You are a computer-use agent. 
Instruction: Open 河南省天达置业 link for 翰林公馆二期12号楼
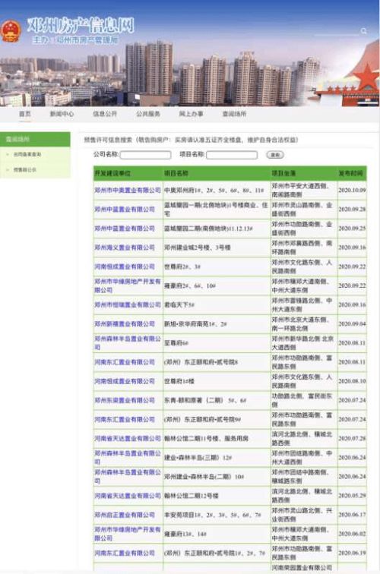coord(128,496)
